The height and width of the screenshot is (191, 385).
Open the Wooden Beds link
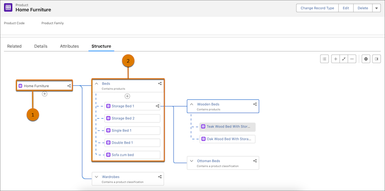pyautogui.click(x=208, y=104)
